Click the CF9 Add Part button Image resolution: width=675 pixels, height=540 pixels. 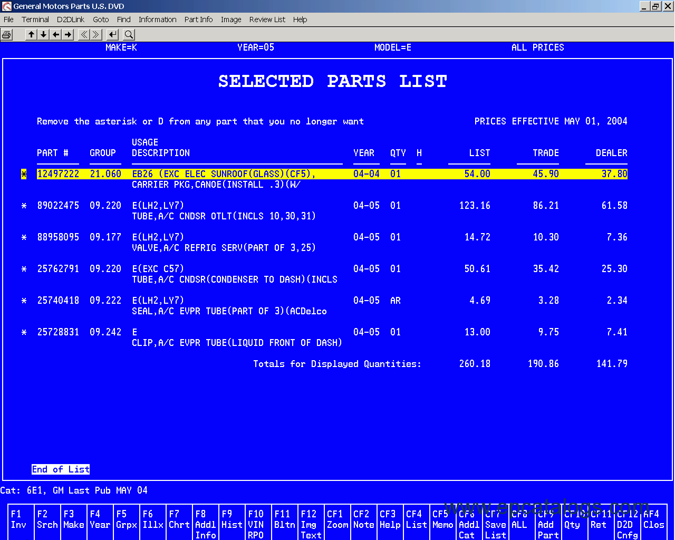[548, 524]
